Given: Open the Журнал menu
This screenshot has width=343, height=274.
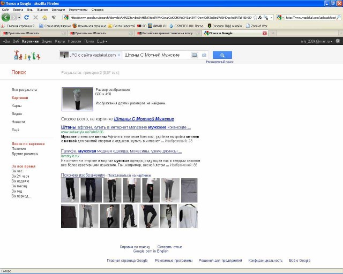Looking at the screenshot, I should (42, 10).
